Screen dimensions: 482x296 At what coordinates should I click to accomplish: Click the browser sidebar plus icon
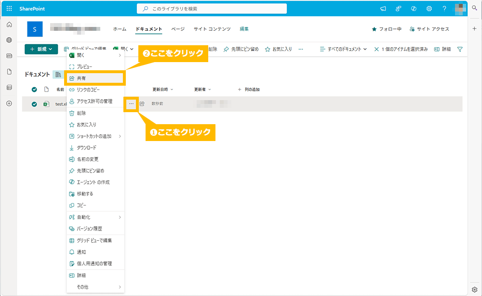tap(475, 28)
